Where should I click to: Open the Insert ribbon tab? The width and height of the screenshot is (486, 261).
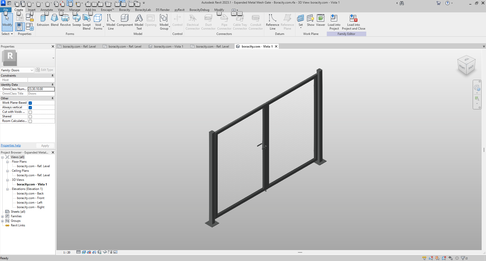point(32,10)
